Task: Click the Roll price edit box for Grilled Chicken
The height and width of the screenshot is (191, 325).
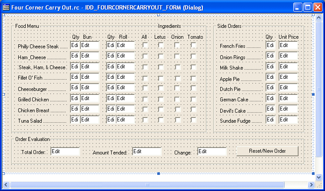Action: pyautogui.click(x=126, y=98)
